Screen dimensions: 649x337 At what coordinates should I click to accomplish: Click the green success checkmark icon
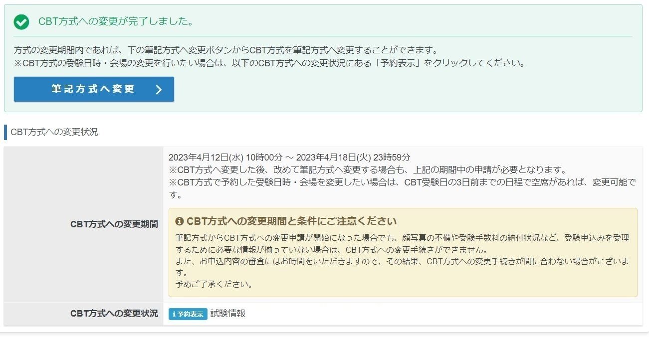pyautogui.click(x=21, y=22)
